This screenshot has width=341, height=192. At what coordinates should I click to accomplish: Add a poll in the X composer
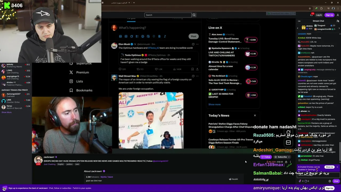point(137,36)
